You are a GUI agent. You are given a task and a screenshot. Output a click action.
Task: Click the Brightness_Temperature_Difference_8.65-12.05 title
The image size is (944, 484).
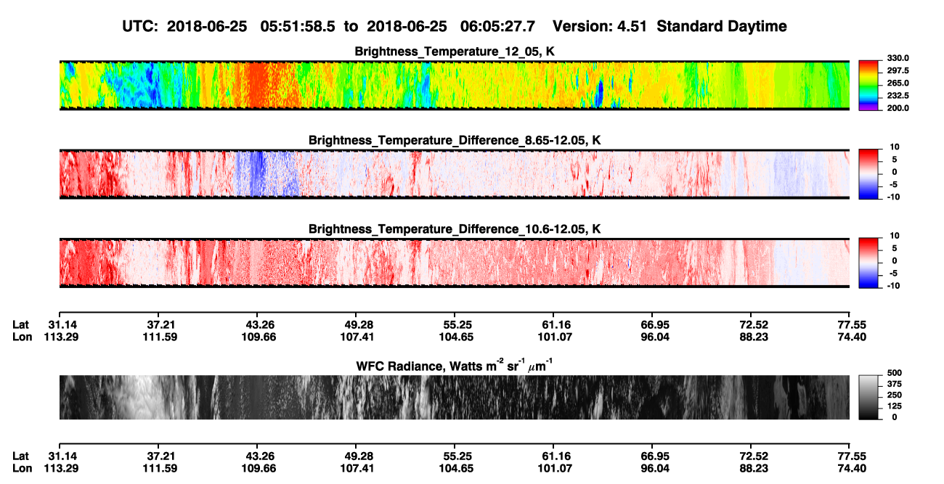(x=455, y=140)
